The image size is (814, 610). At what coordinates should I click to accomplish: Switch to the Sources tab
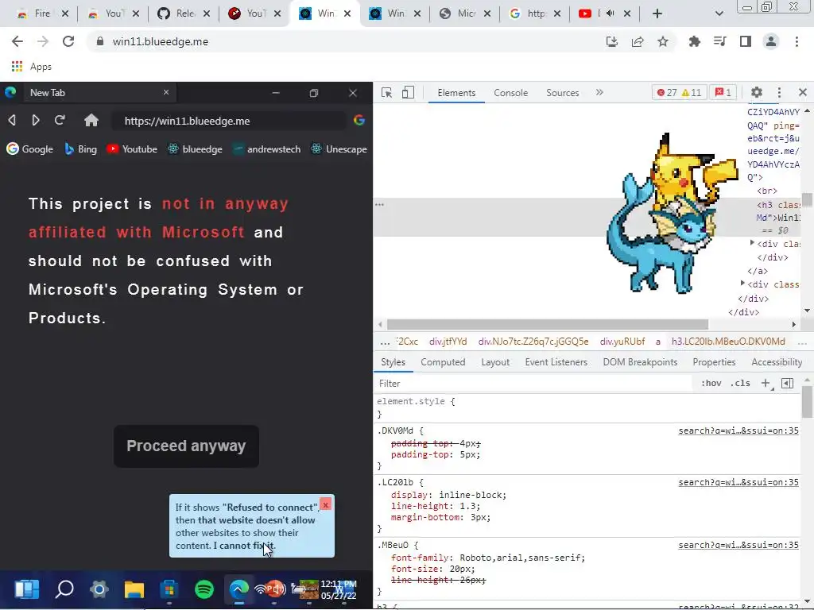[562, 93]
